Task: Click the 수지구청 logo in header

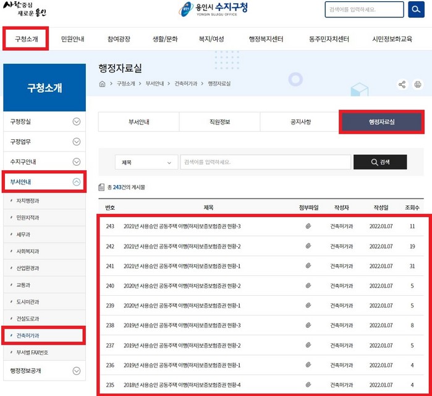Action: 216,9
